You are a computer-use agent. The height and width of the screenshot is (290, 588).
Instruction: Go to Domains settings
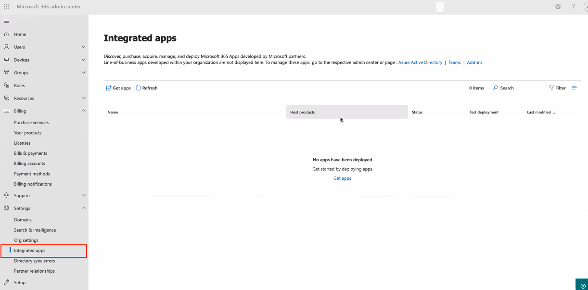click(23, 220)
